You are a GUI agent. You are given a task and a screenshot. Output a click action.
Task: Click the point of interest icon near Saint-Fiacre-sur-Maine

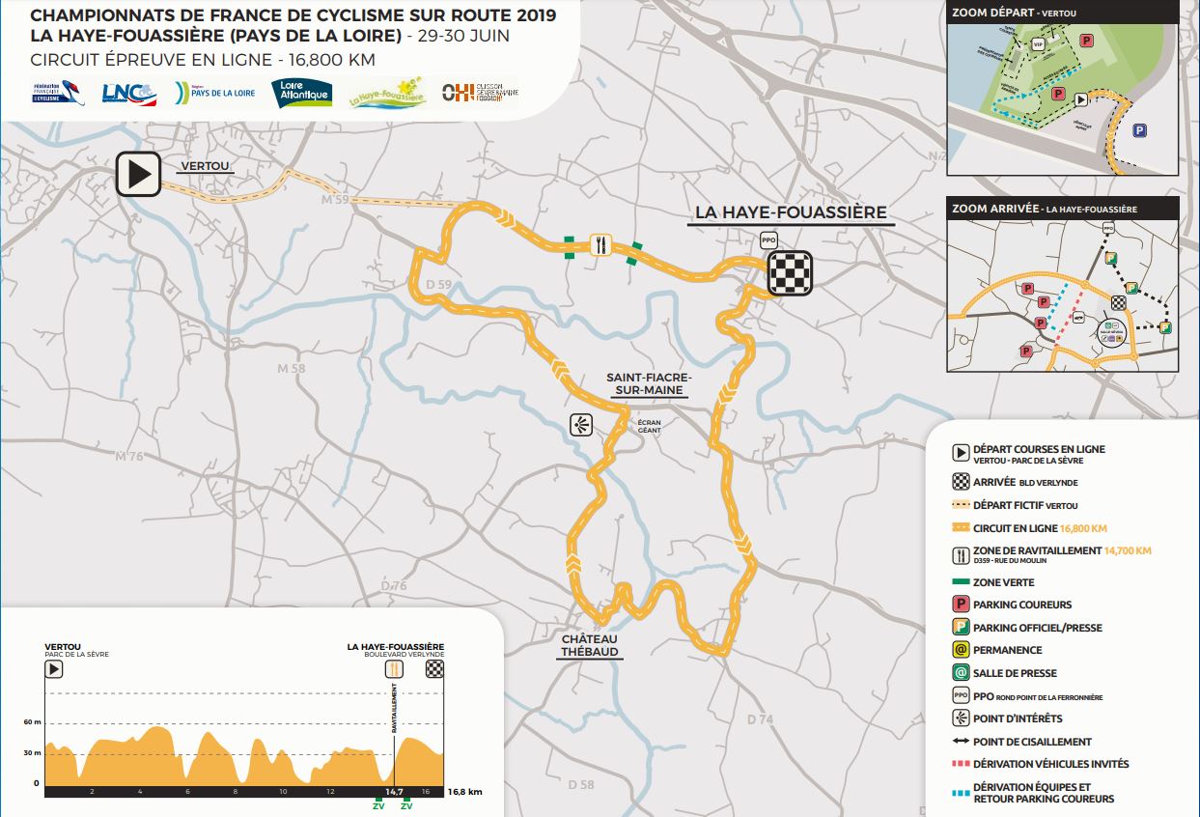pyautogui.click(x=581, y=425)
